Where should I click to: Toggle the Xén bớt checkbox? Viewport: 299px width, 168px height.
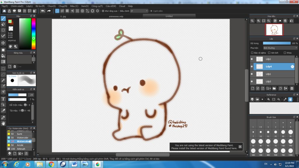tap(269, 53)
